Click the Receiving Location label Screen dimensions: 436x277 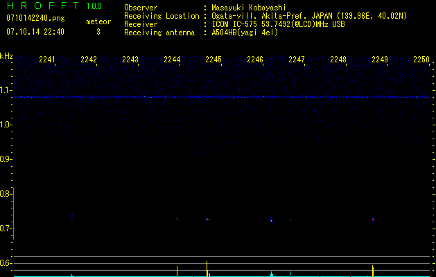click(160, 16)
